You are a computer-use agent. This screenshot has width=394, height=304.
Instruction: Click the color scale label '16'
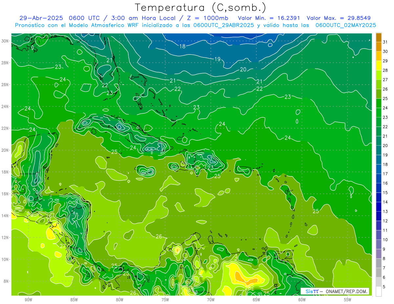point(385,183)
